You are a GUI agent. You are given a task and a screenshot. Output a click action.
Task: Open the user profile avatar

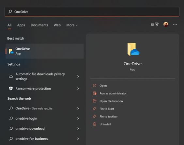[166, 24]
